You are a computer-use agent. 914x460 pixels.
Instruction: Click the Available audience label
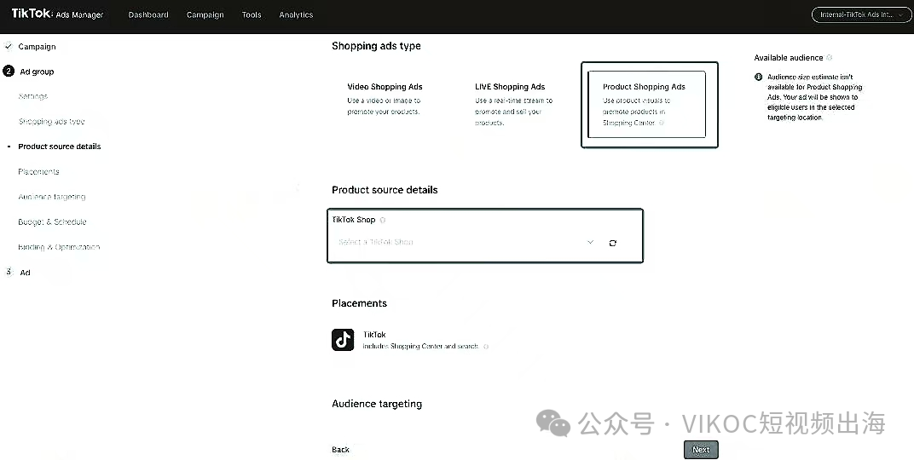coord(788,58)
